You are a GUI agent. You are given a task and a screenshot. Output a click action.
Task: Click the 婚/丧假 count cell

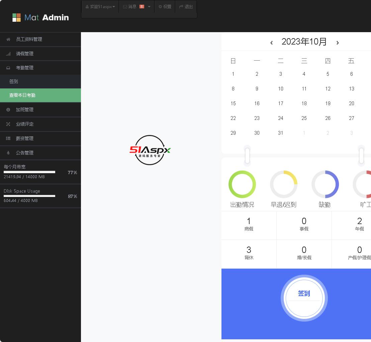(304, 254)
